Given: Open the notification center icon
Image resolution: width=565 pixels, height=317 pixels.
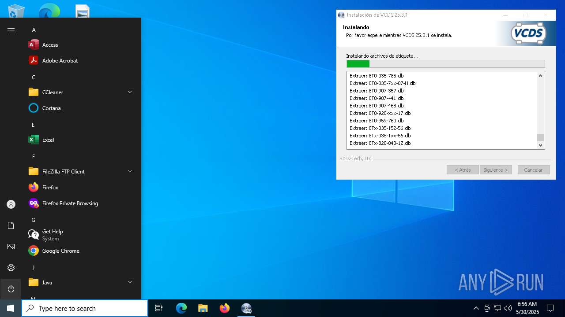Looking at the screenshot, I should 550,308.
